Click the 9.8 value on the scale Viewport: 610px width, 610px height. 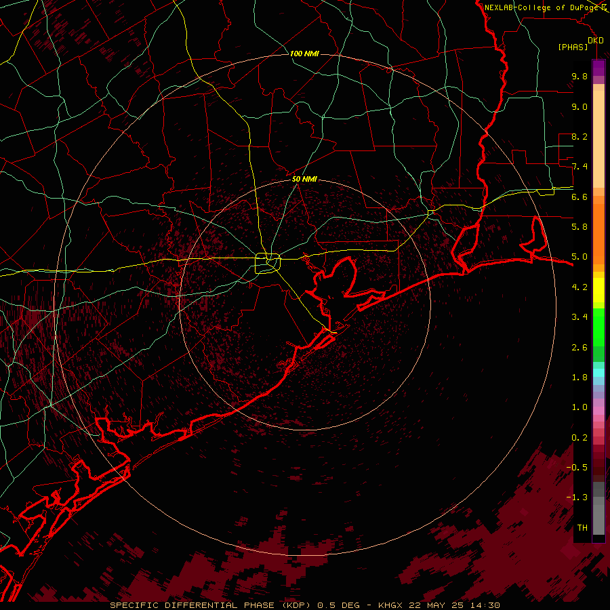(579, 76)
